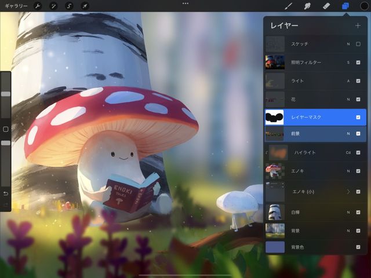Tap the レイヤー panel title
371x278 pixels.
[x=284, y=25]
